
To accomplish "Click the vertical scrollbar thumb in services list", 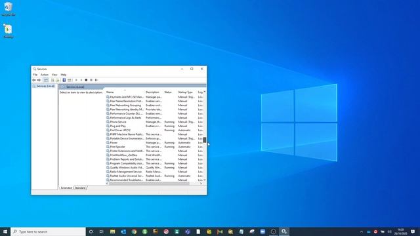I will coord(205,140).
